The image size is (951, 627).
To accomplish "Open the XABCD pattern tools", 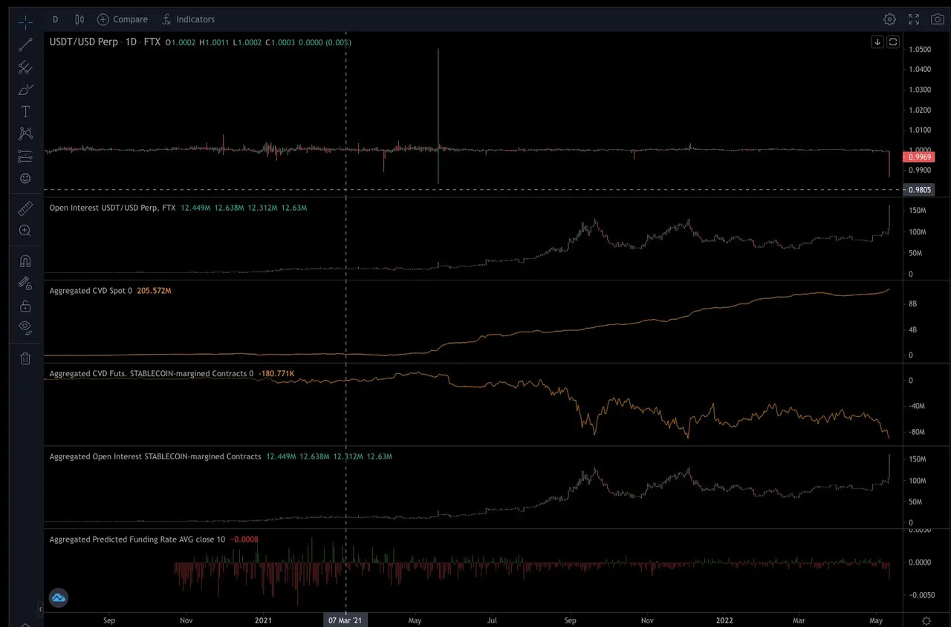I will click(x=25, y=134).
